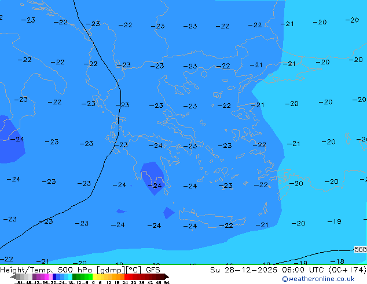Click the '(00+174)' forecast hour text
367x284 pixels.
(347, 270)
